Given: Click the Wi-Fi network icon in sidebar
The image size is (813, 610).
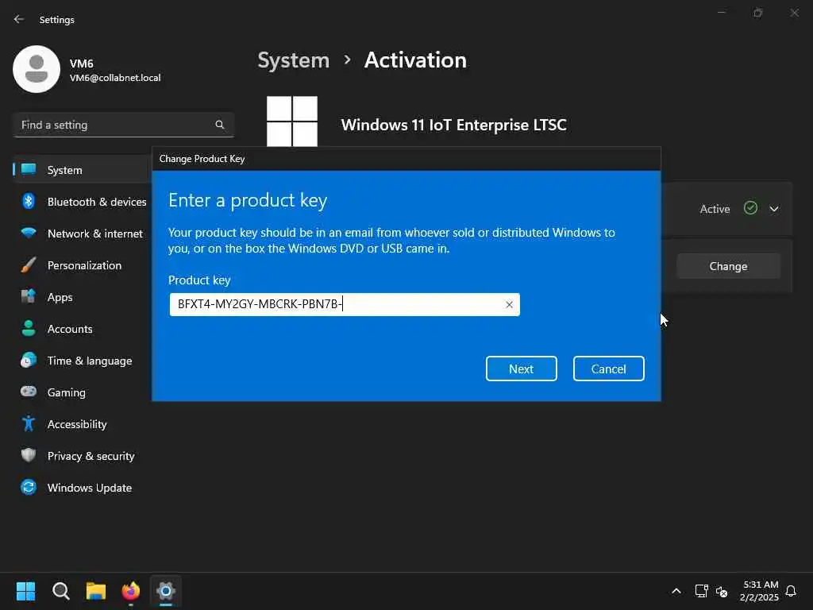Looking at the screenshot, I should 29,233.
